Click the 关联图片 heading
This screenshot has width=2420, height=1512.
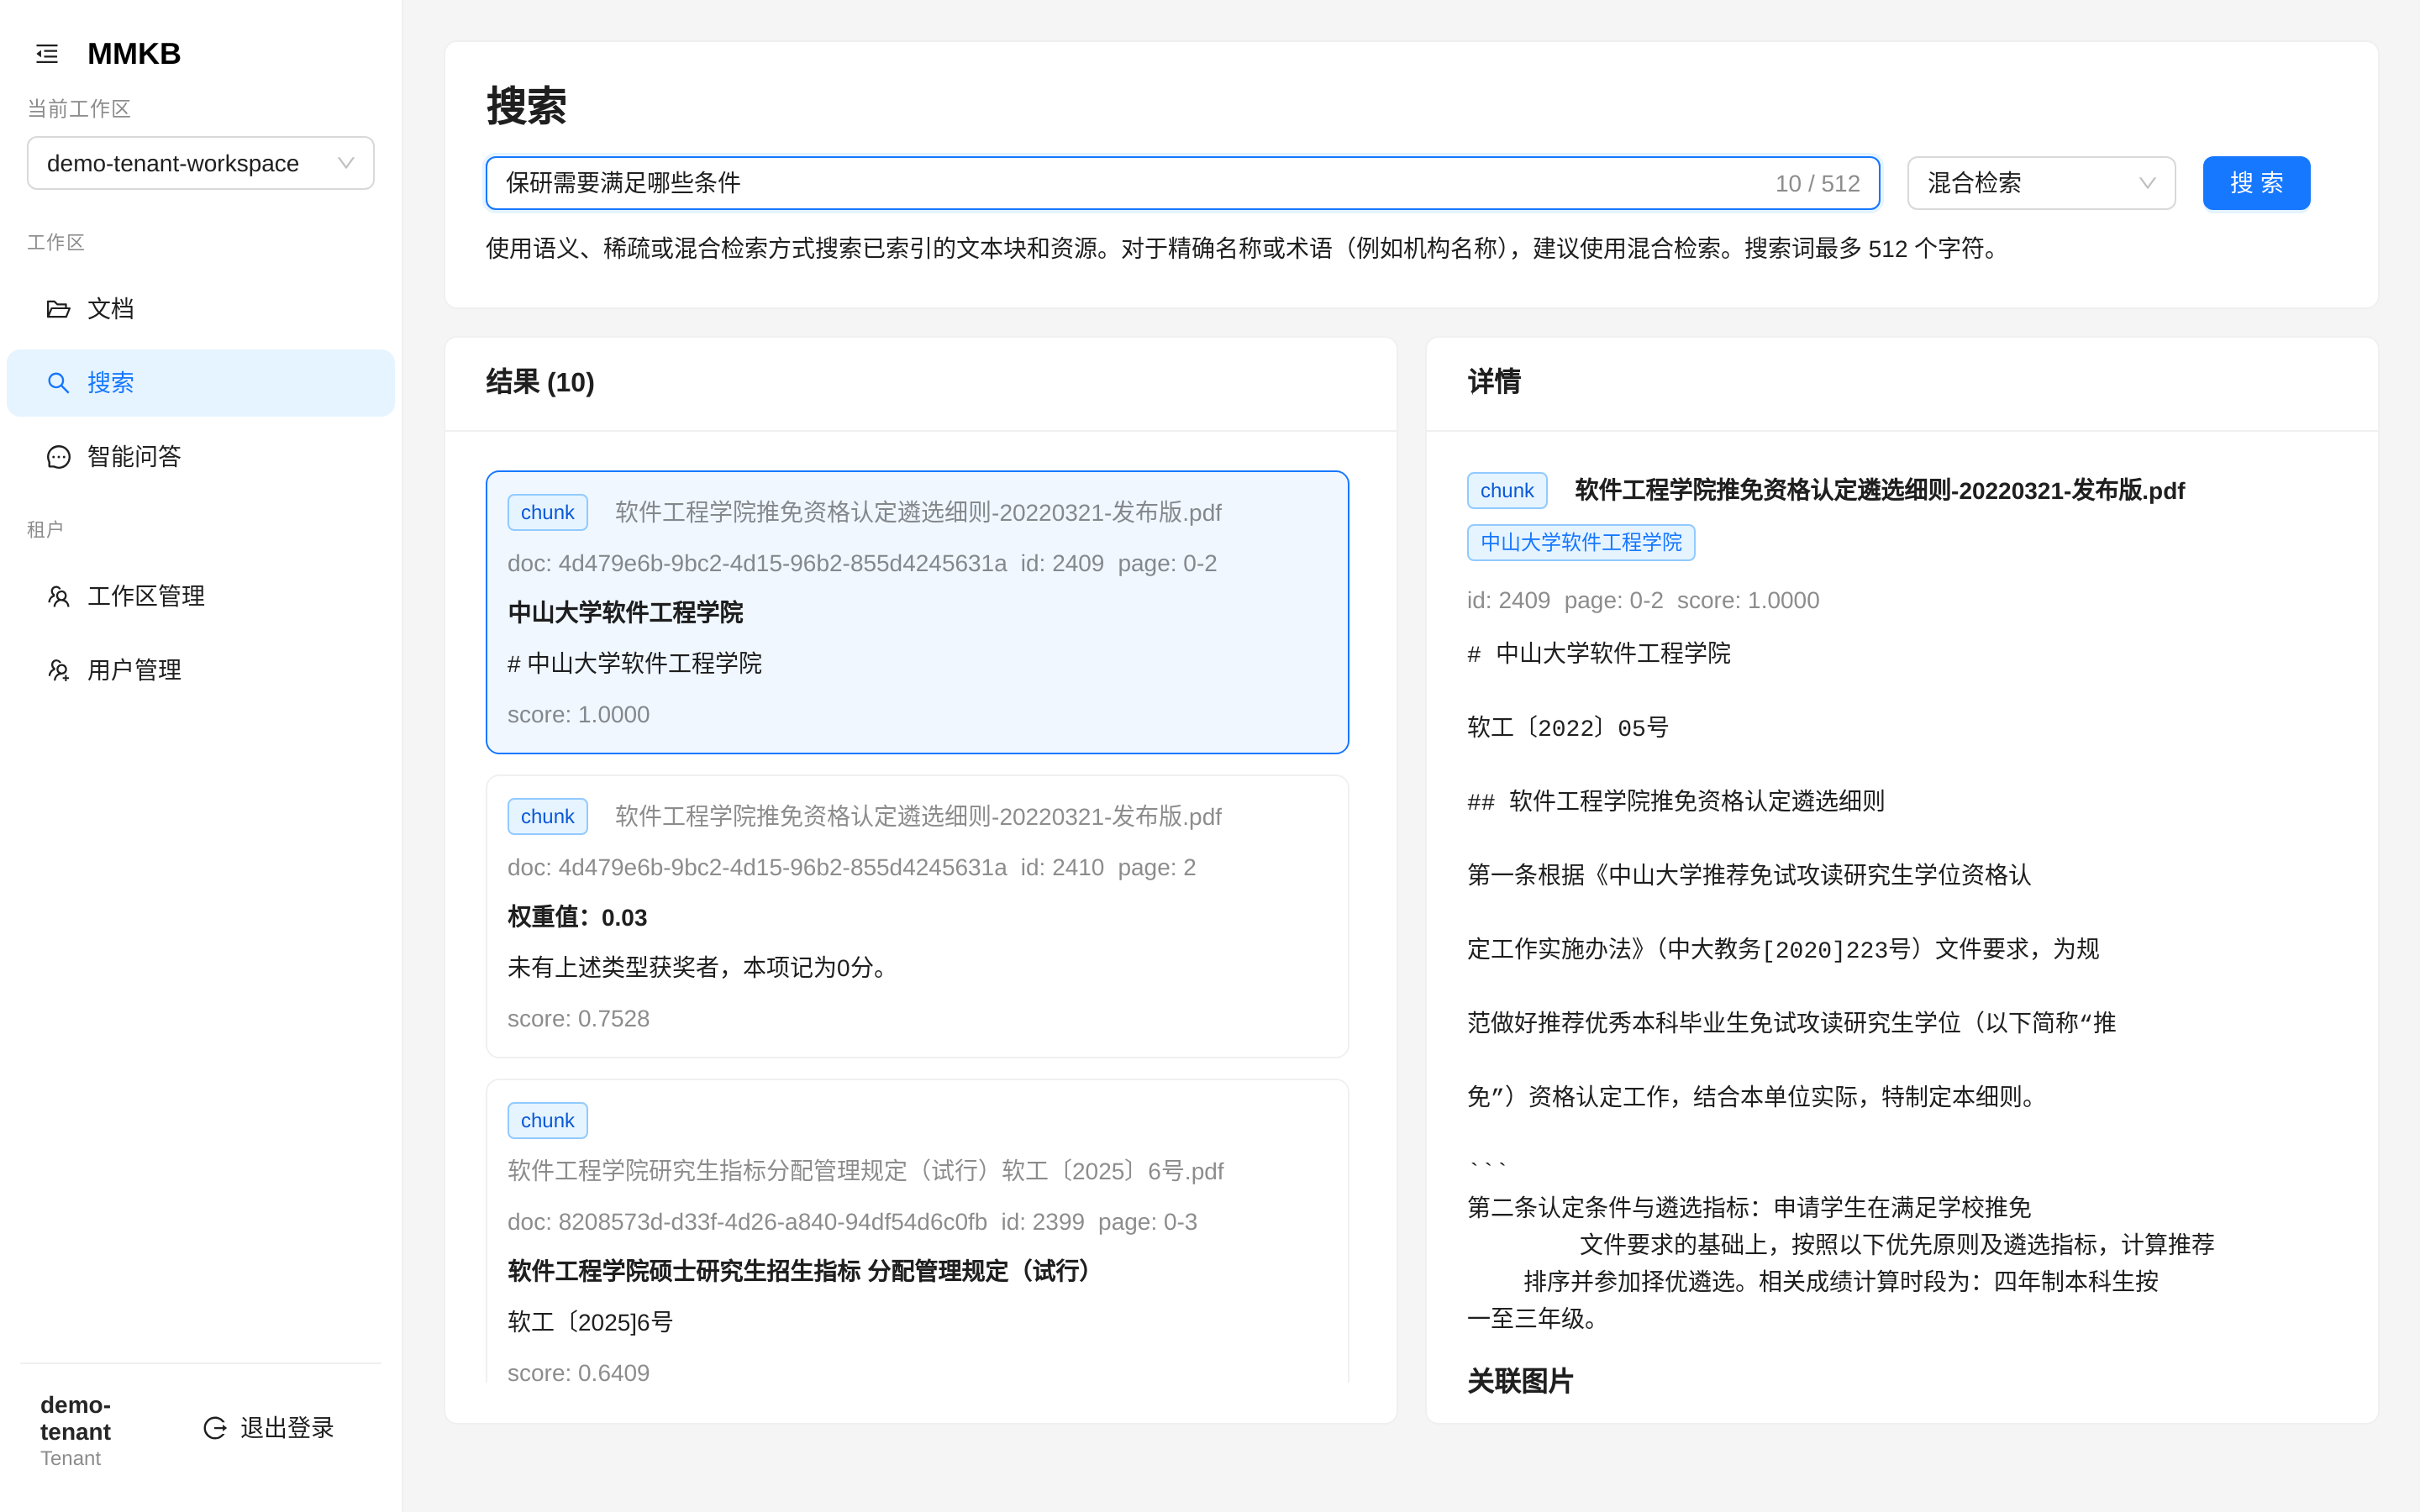click(x=1520, y=1381)
